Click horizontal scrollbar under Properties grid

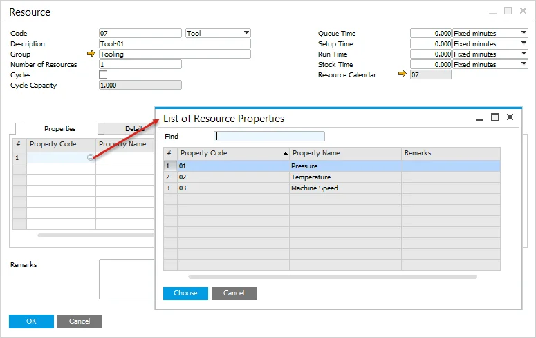pyautogui.click(x=96, y=235)
